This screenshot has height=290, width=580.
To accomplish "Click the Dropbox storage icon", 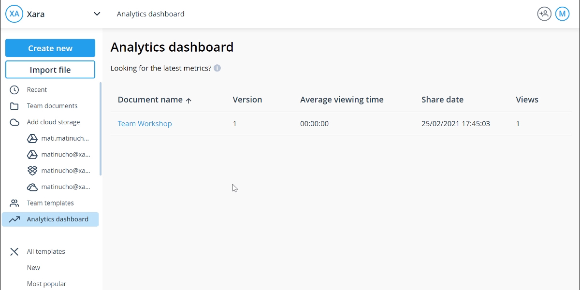I will [x=32, y=171].
